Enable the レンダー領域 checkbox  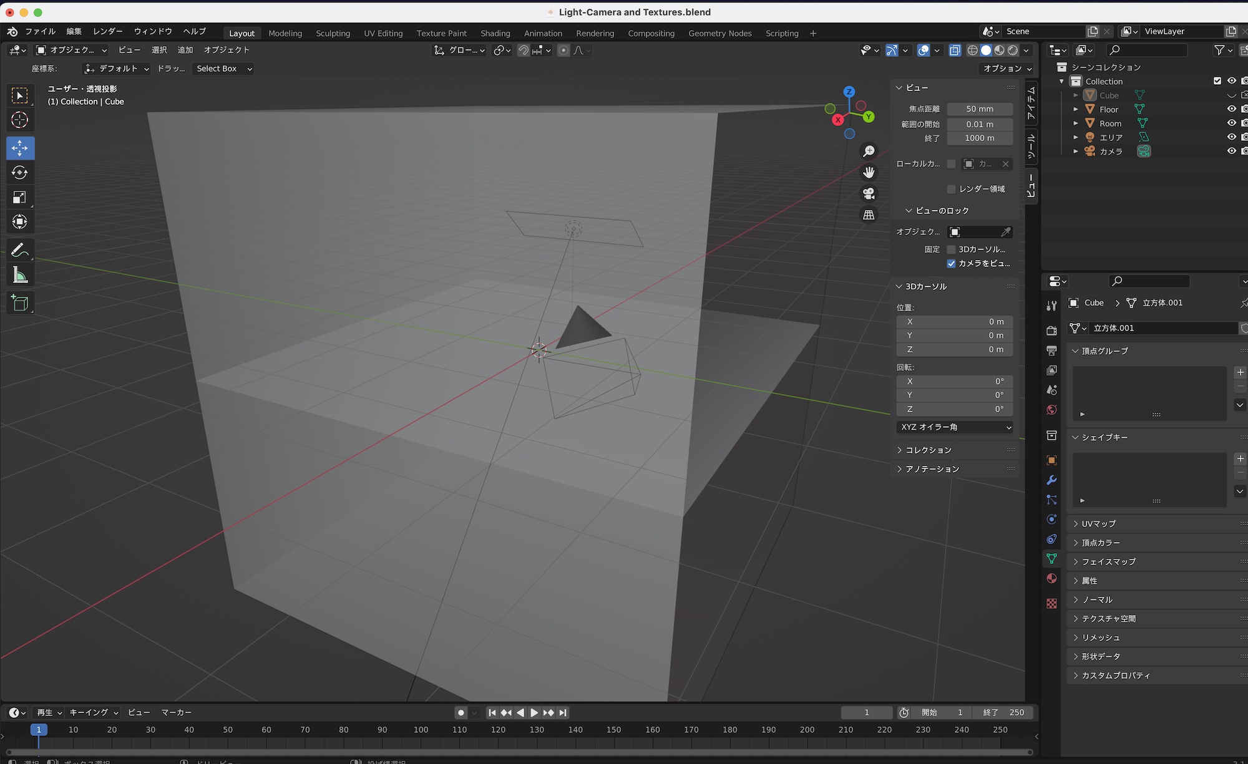click(951, 189)
